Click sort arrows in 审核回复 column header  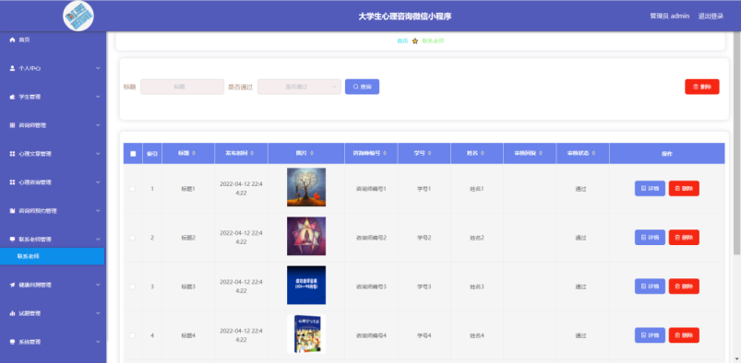pos(541,154)
